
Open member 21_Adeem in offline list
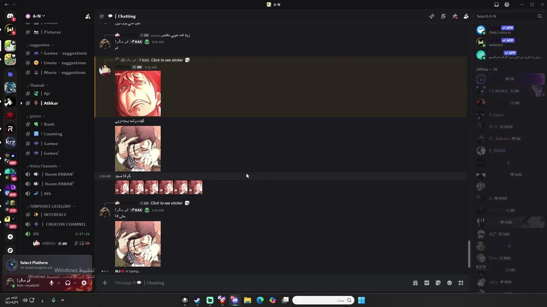click(509, 139)
